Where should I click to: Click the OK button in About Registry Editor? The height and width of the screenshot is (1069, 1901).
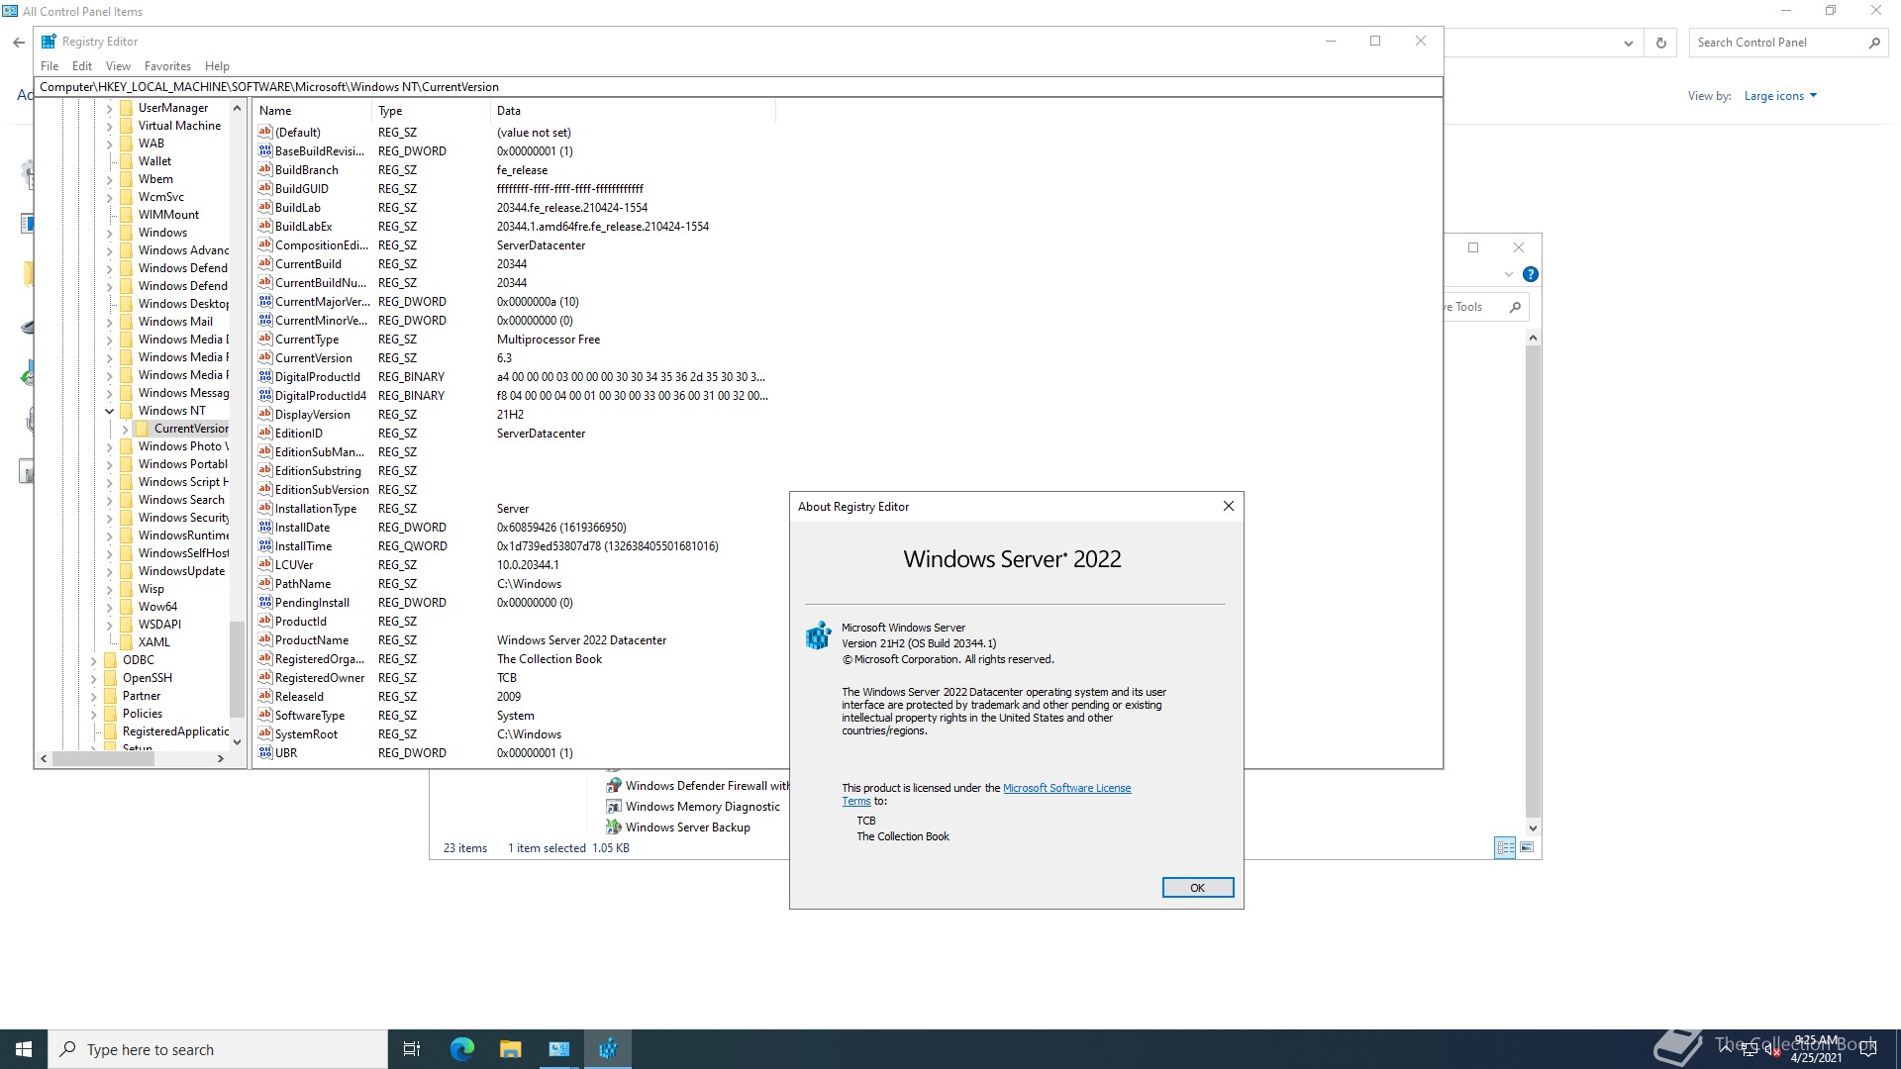point(1197,888)
